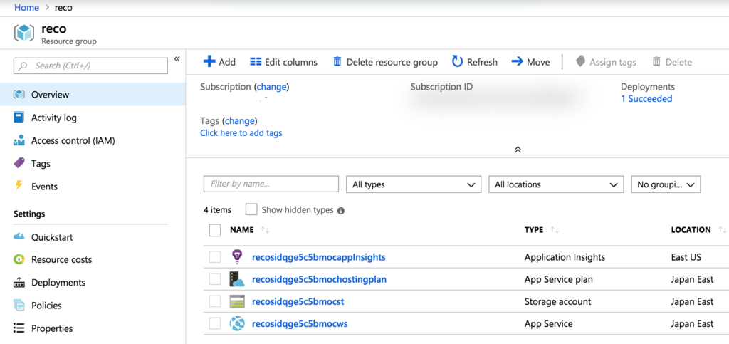Click the Properties list icon
729x344 pixels.
[19, 328]
